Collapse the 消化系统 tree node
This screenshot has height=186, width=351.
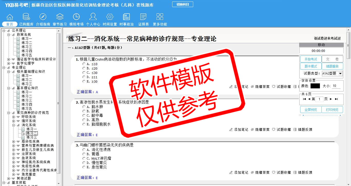pos(14,125)
